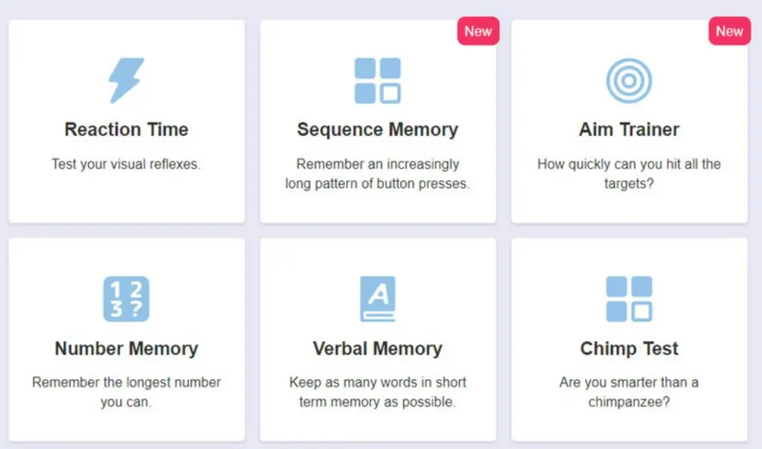The image size is (762, 449).
Task: Click the New badge on Sequence Memory
Action: click(478, 31)
